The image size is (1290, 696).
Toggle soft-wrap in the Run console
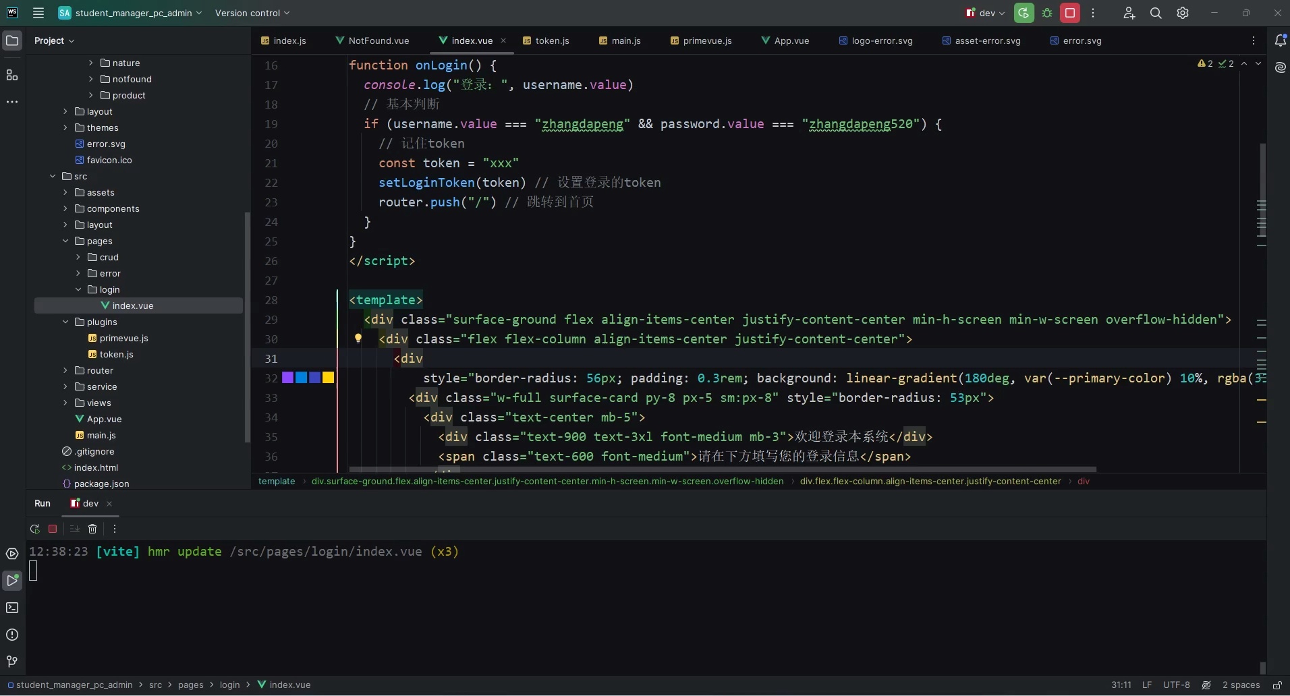[74, 529]
